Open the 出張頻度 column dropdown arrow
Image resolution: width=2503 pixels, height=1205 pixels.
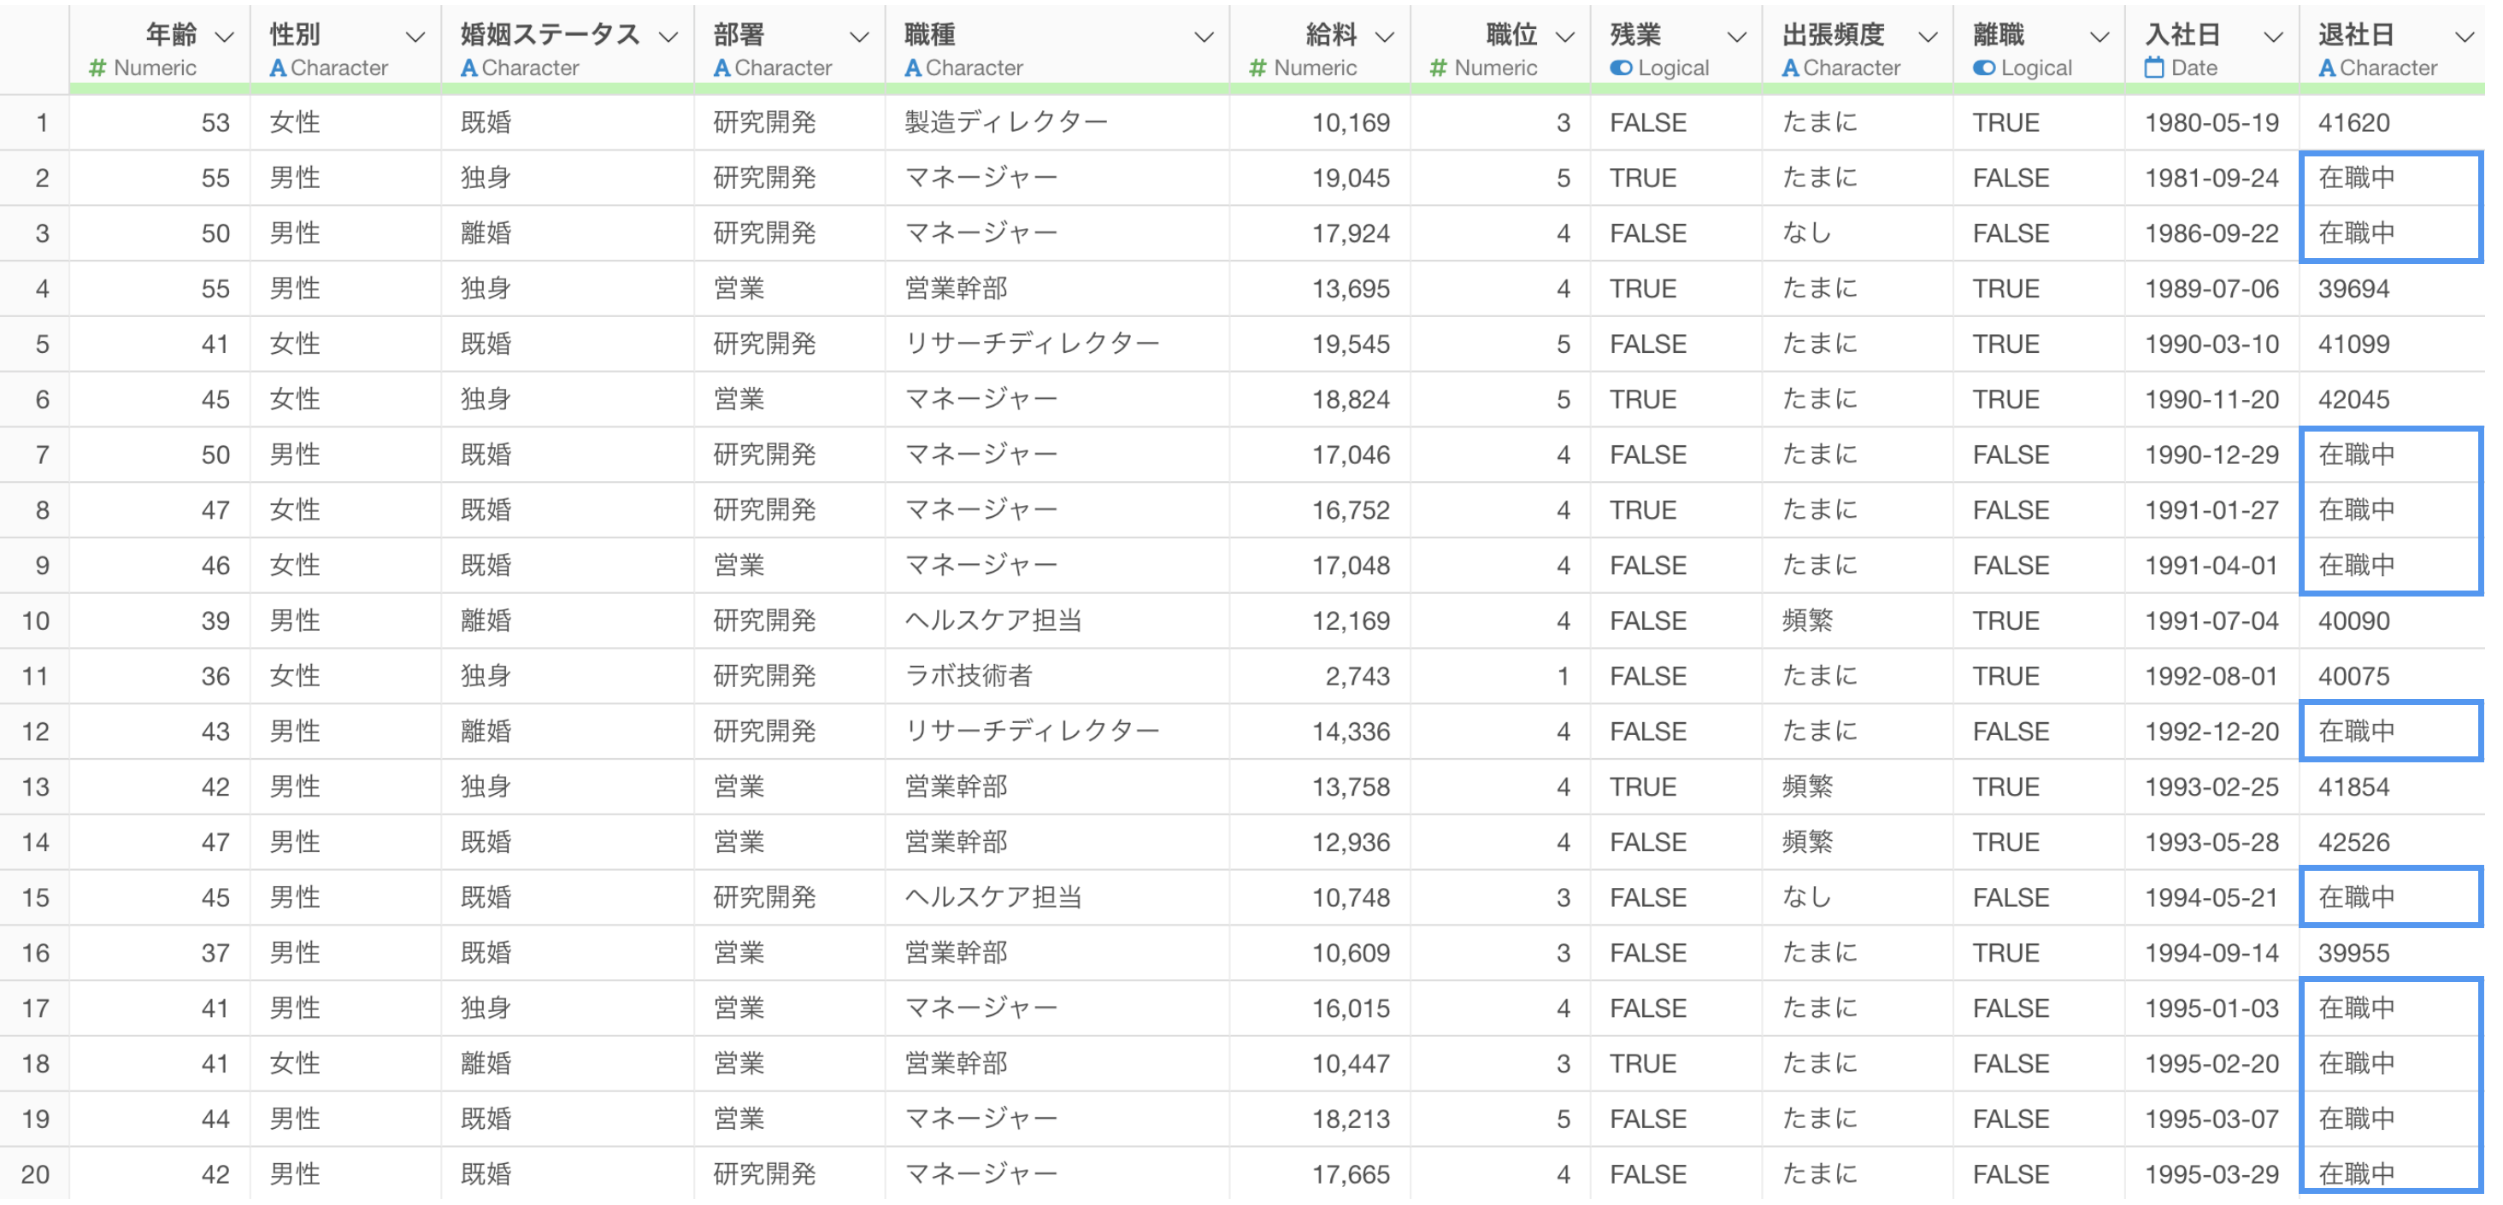pos(1928,37)
